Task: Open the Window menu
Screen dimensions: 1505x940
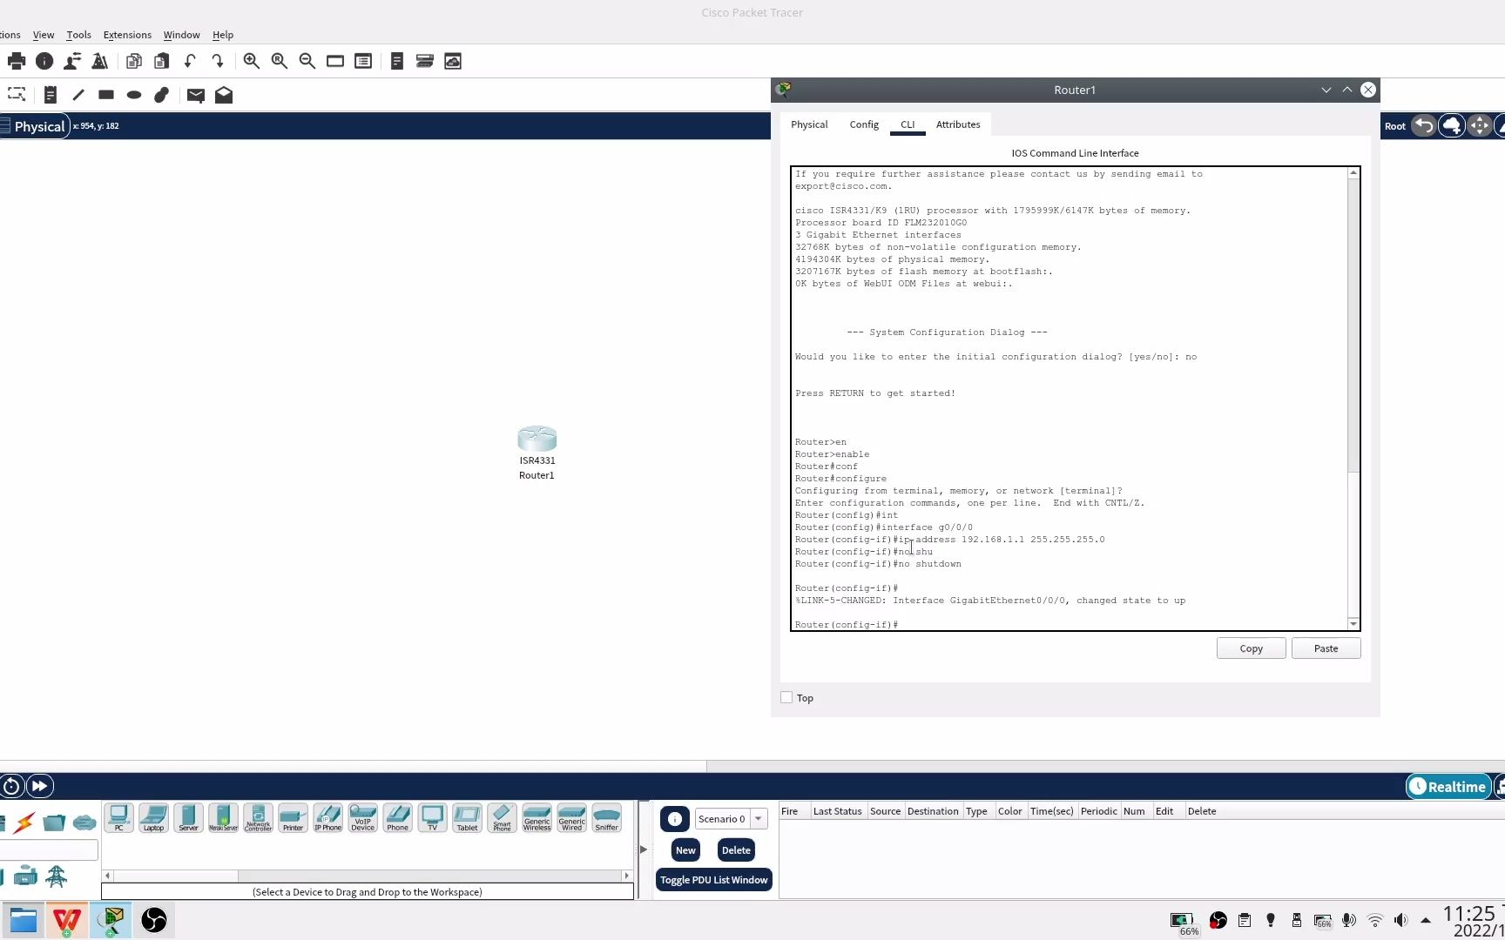Action: pyautogui.click(x=182, y=35)
